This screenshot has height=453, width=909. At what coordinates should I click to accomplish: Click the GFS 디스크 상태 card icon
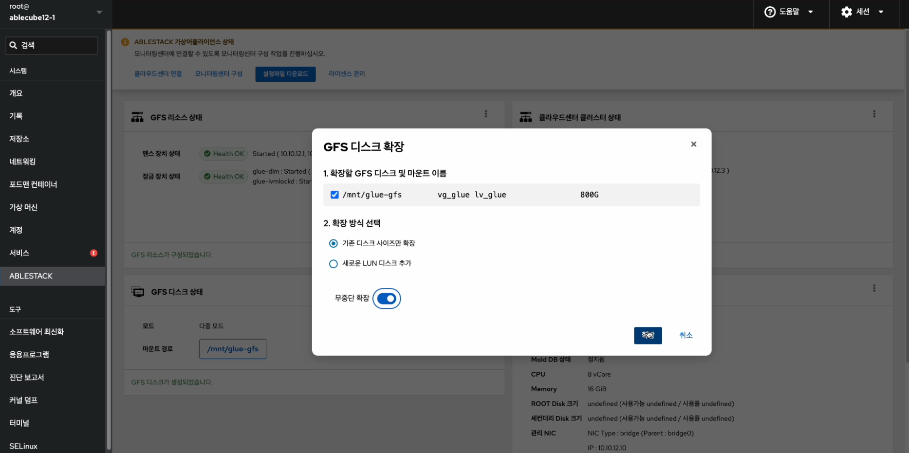[x=138, y=292]
